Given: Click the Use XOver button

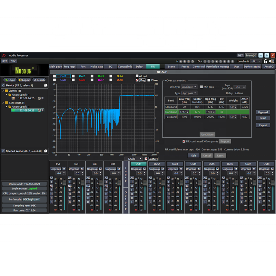Looking at the screenshot, I should (x=207, y=135).
